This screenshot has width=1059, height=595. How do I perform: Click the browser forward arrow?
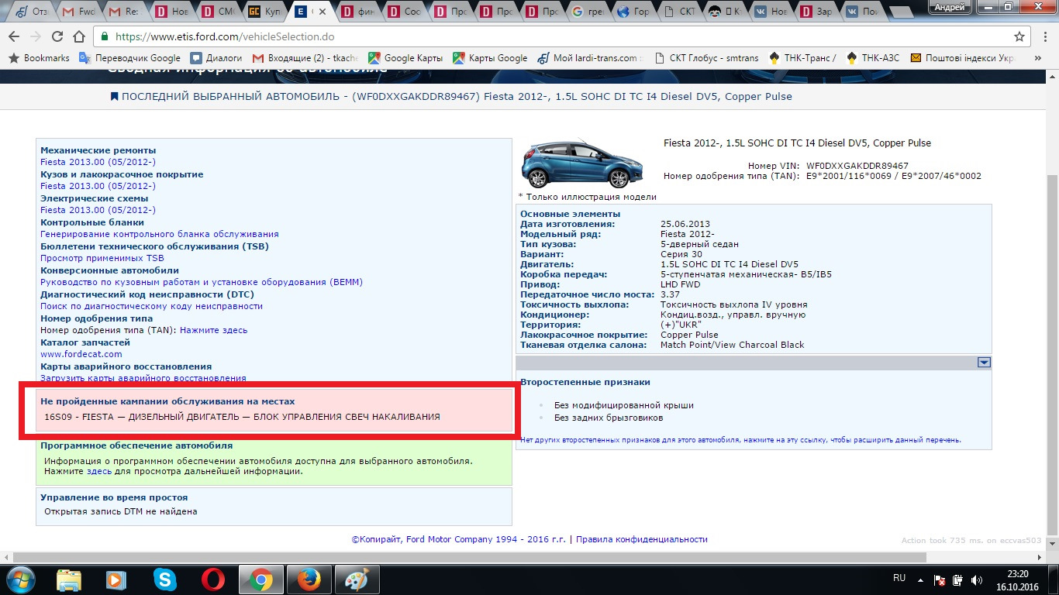pos(36,36)
